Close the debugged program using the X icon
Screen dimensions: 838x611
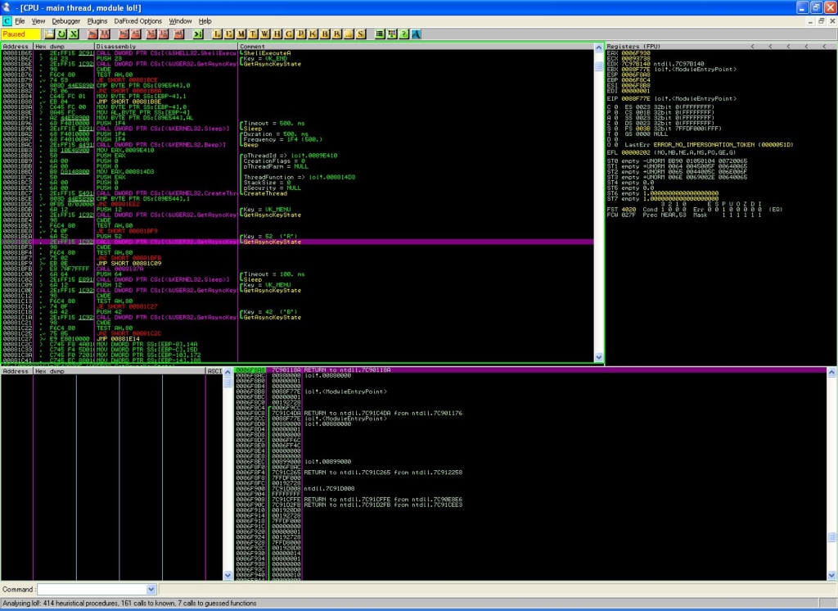point(74,34)
